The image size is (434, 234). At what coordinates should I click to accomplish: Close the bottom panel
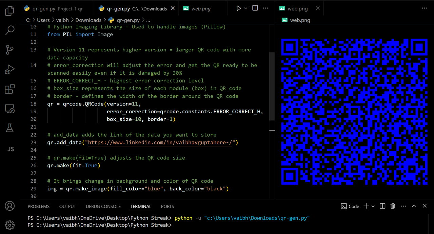coord(425,206)
